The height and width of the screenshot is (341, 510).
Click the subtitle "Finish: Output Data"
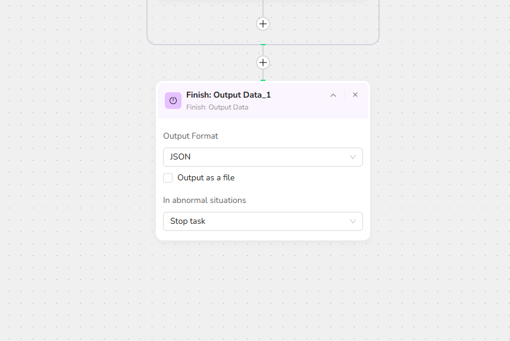click(x=217, y=107)
